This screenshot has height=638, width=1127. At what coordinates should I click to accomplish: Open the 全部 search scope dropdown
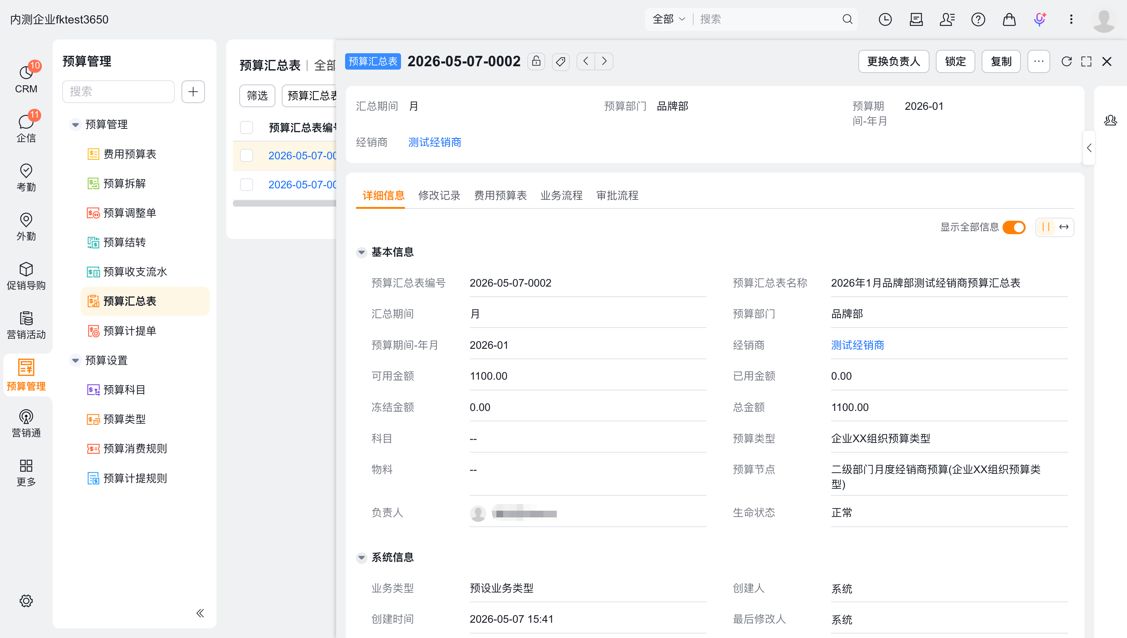669,19
